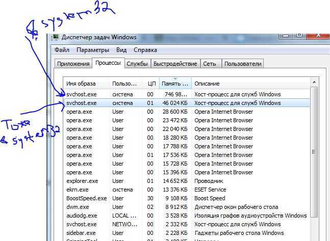Sort by Имя образа column header
The image size is (330, 241).
point(86,84)
